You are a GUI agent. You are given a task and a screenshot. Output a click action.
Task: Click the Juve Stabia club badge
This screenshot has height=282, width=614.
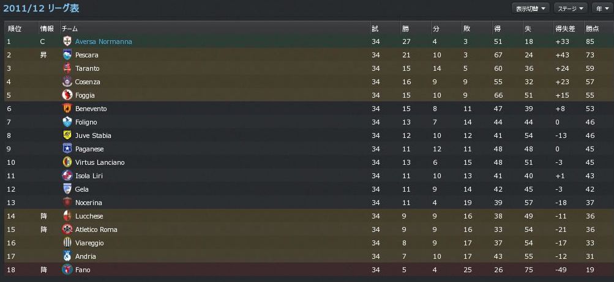point(67,136)
